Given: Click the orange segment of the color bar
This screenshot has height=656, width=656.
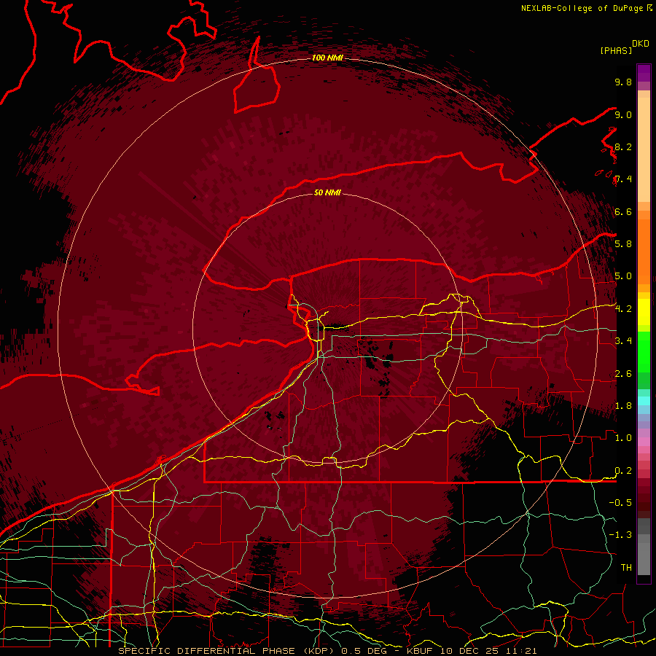Looking at the screenshot, I should [644, 251].
